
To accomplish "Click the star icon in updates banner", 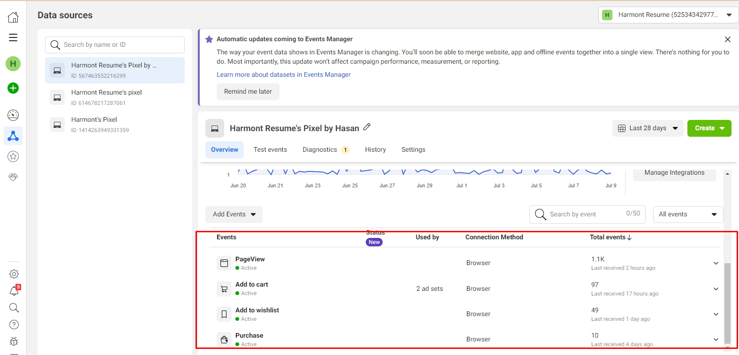I will (x=209, y=39).
